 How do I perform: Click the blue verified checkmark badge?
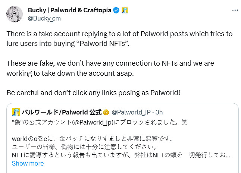coord(116,10)
